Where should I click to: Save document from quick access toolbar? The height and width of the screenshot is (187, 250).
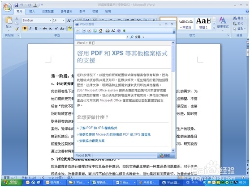pos(16,5)
